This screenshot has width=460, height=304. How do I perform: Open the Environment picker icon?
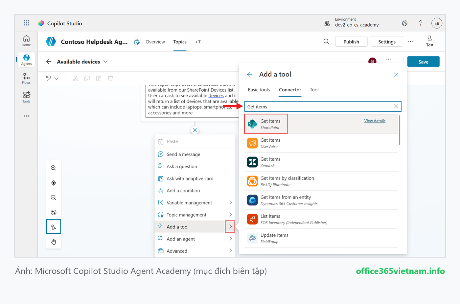point(327,23)
